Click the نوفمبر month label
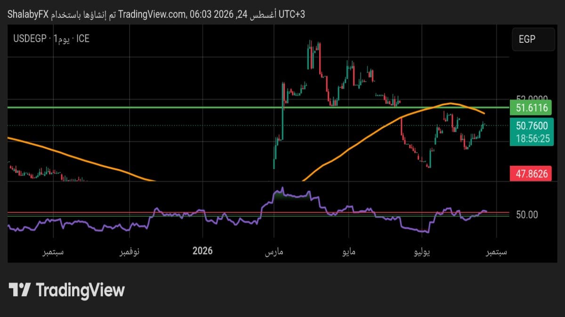 coord(129,252)
